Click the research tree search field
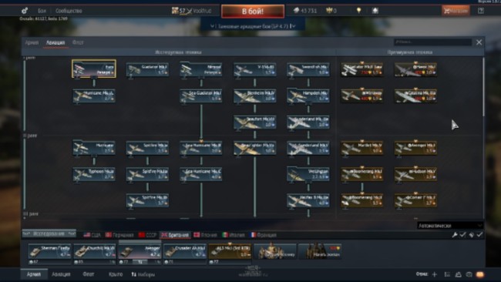501x282 pixels. point(432,42)
